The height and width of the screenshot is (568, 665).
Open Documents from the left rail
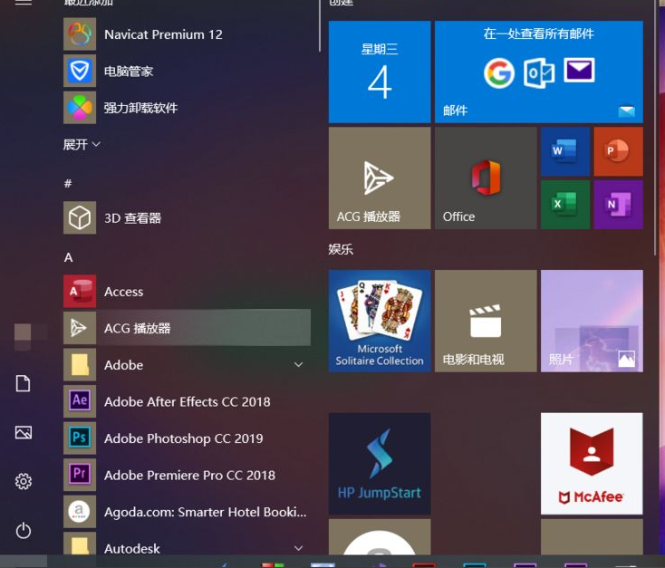(24, 383)
